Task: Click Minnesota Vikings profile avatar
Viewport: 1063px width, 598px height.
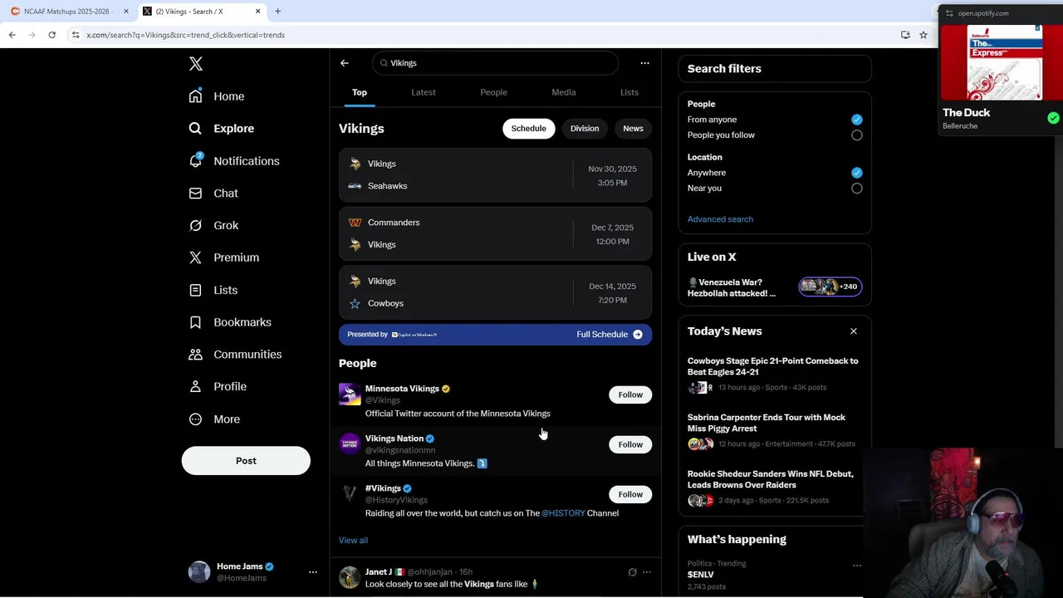Action: click(x=350, y=394)
